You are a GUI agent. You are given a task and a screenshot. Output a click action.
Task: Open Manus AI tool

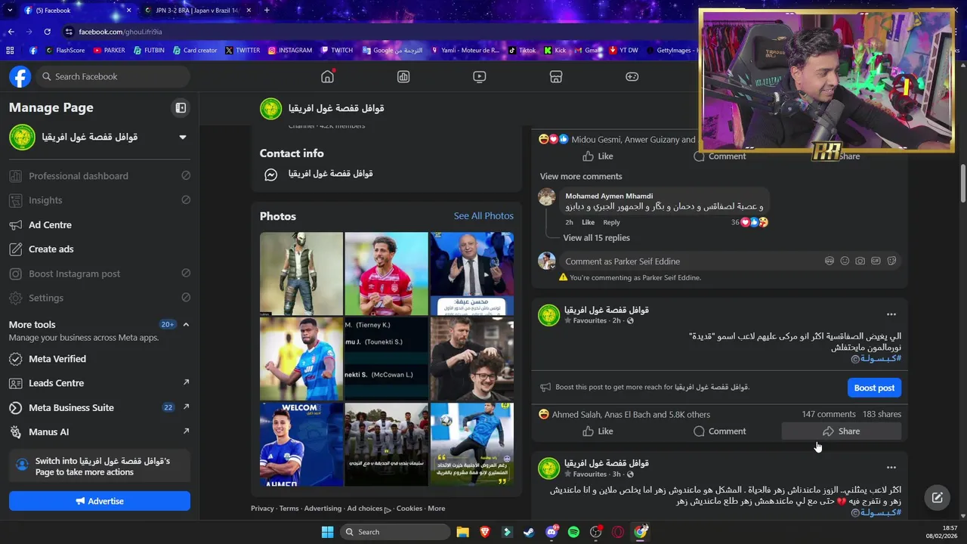click(100, 432)
